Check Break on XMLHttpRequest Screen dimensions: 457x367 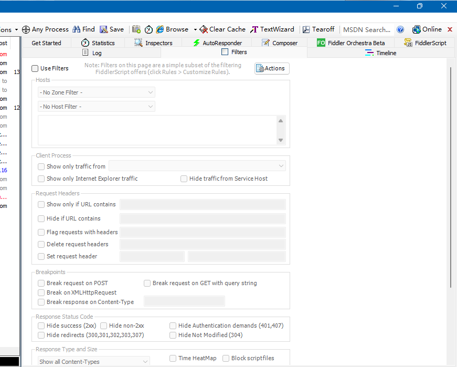point(41,292)
